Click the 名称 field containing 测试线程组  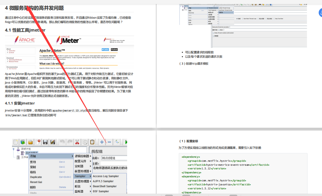[x=115, y=158]
